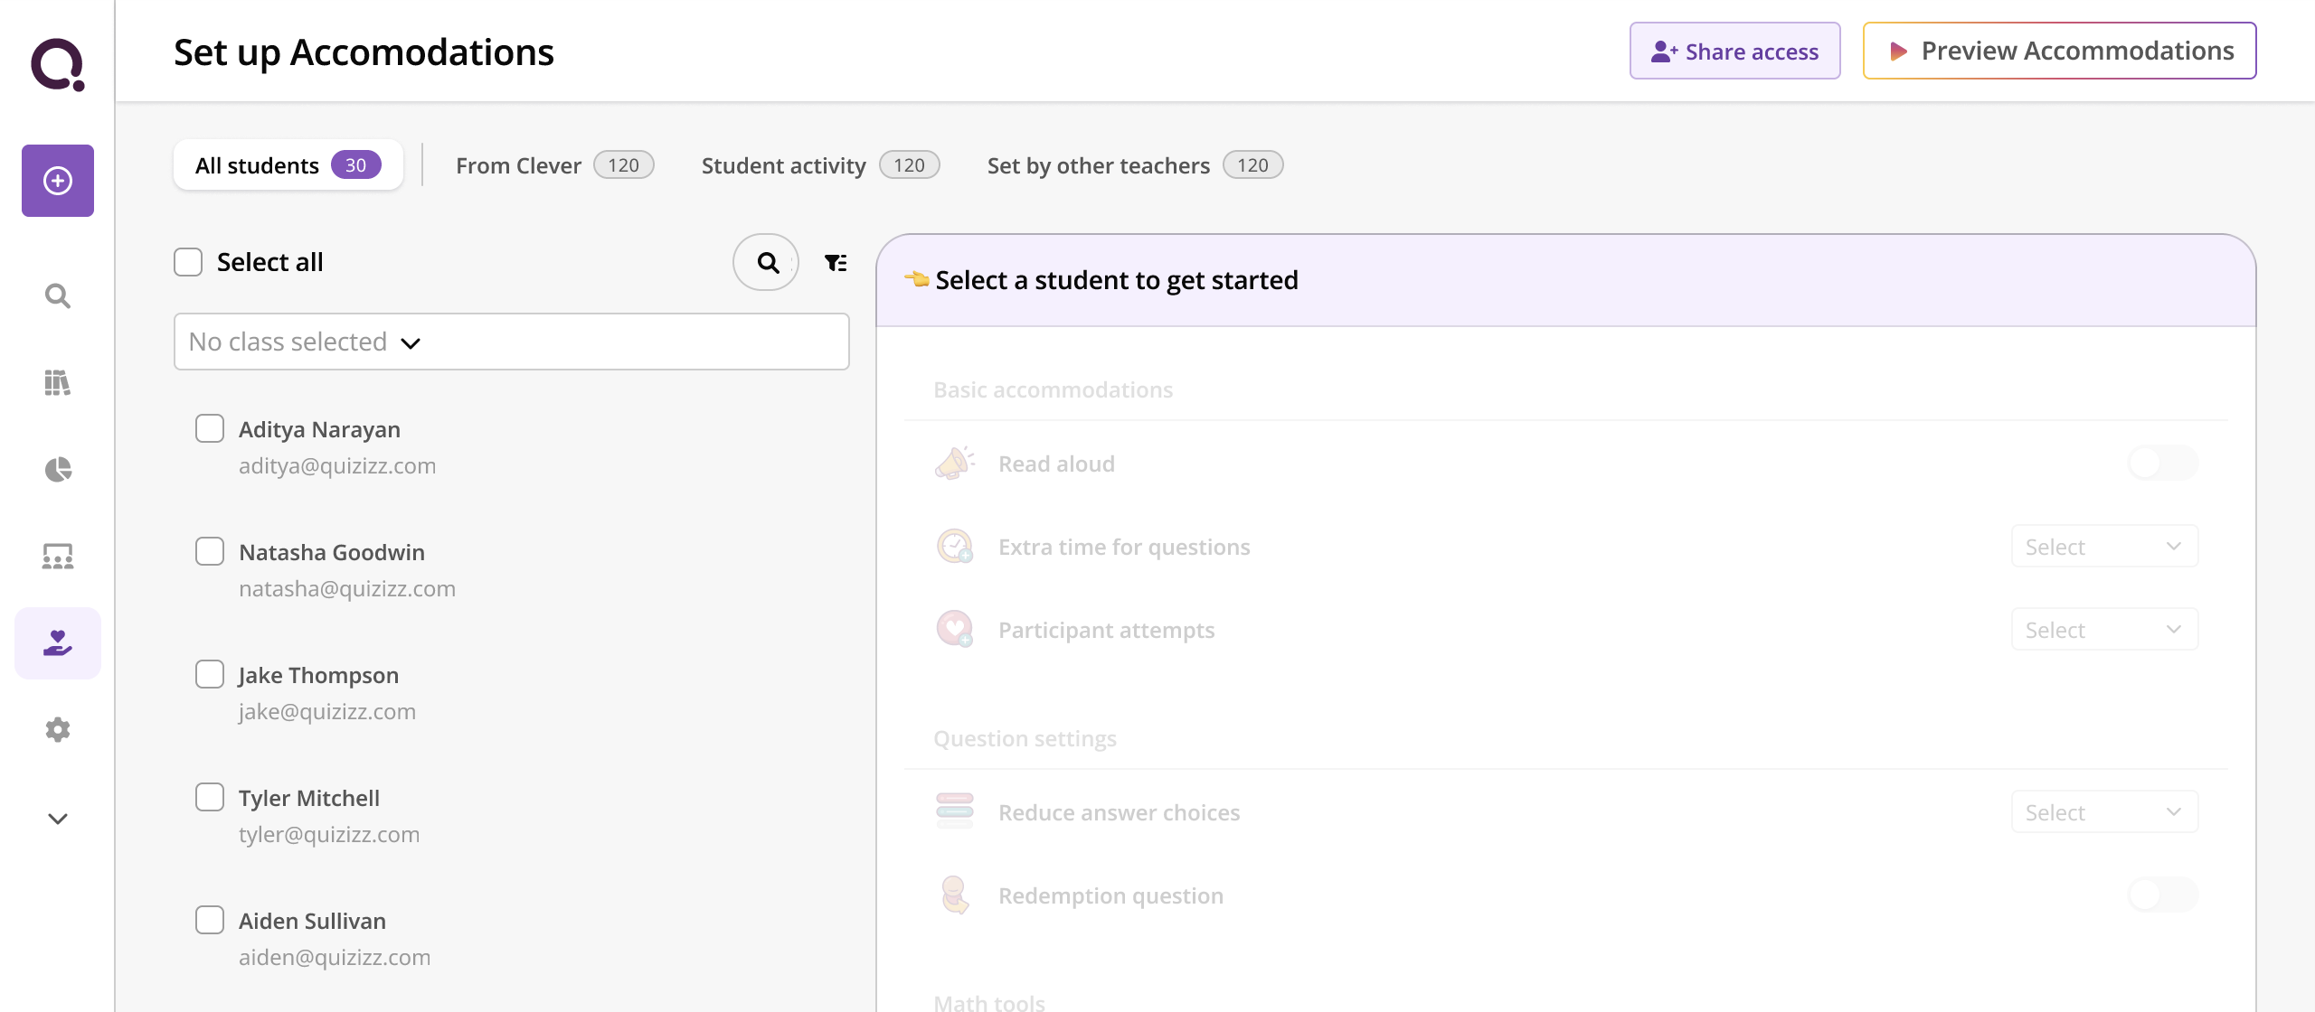Toggle the Read aloud switch

tap(2161, 464)
